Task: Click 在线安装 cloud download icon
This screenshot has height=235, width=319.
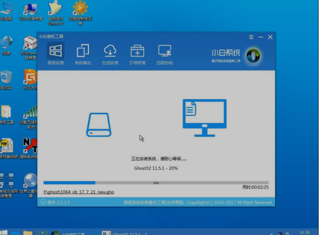Action: click(110, 51)
